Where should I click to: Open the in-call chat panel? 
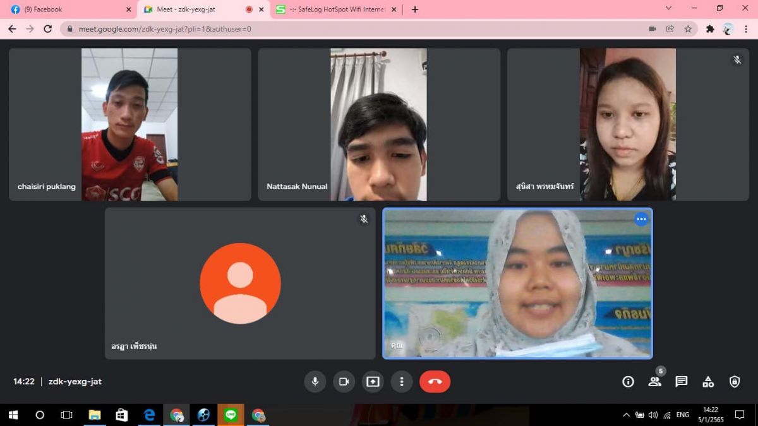[681, 381]
